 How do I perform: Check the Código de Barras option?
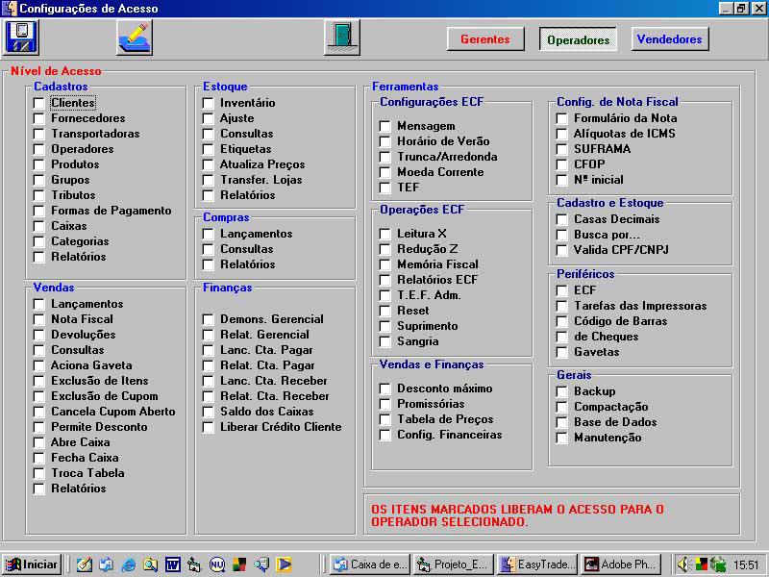tap(562, 321)
